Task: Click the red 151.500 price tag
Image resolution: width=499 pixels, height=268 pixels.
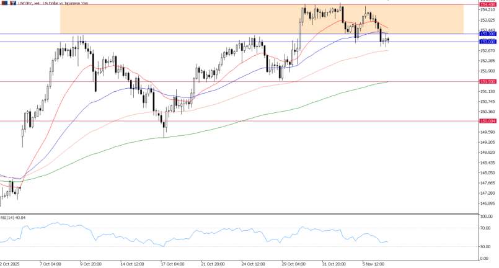Action: [488, 82]
